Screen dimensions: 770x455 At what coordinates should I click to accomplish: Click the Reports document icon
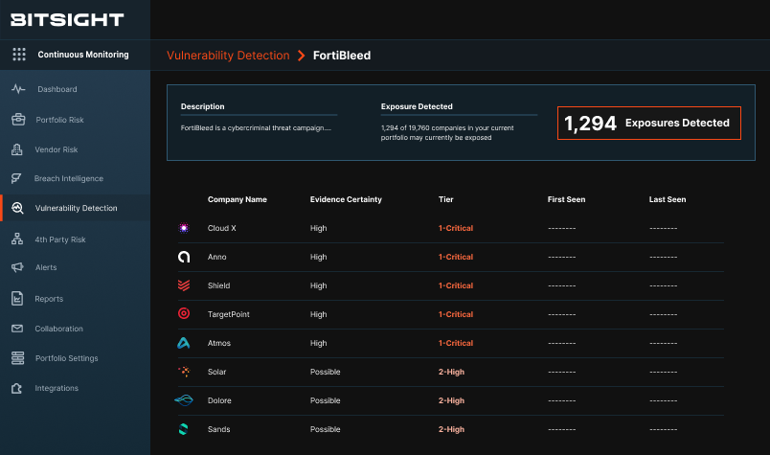17,298
